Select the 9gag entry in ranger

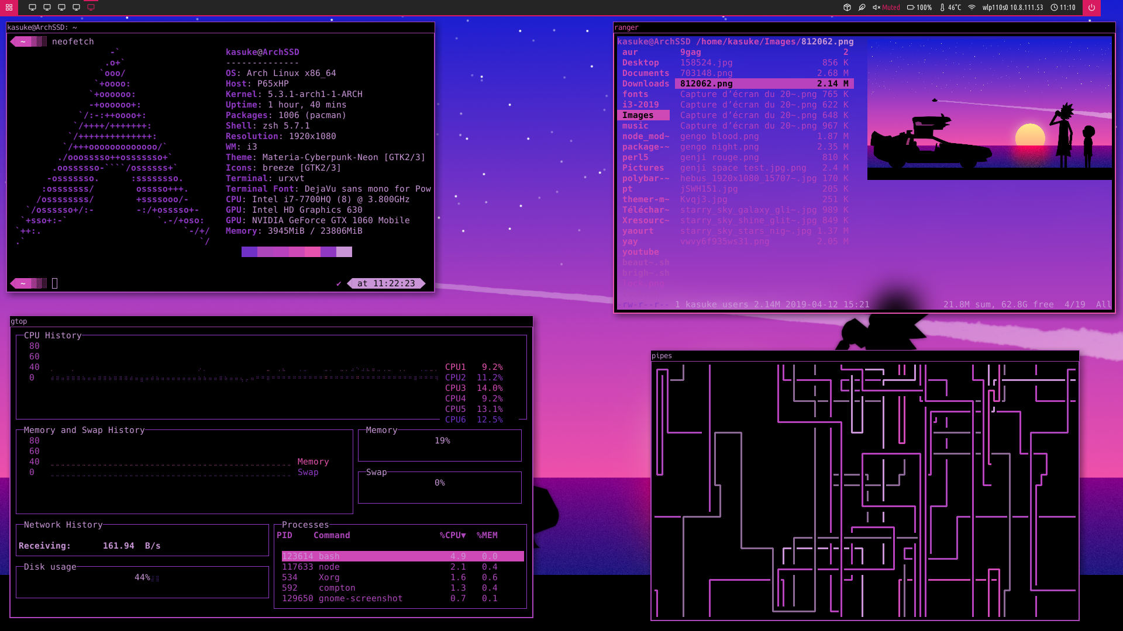coord(764,52)
